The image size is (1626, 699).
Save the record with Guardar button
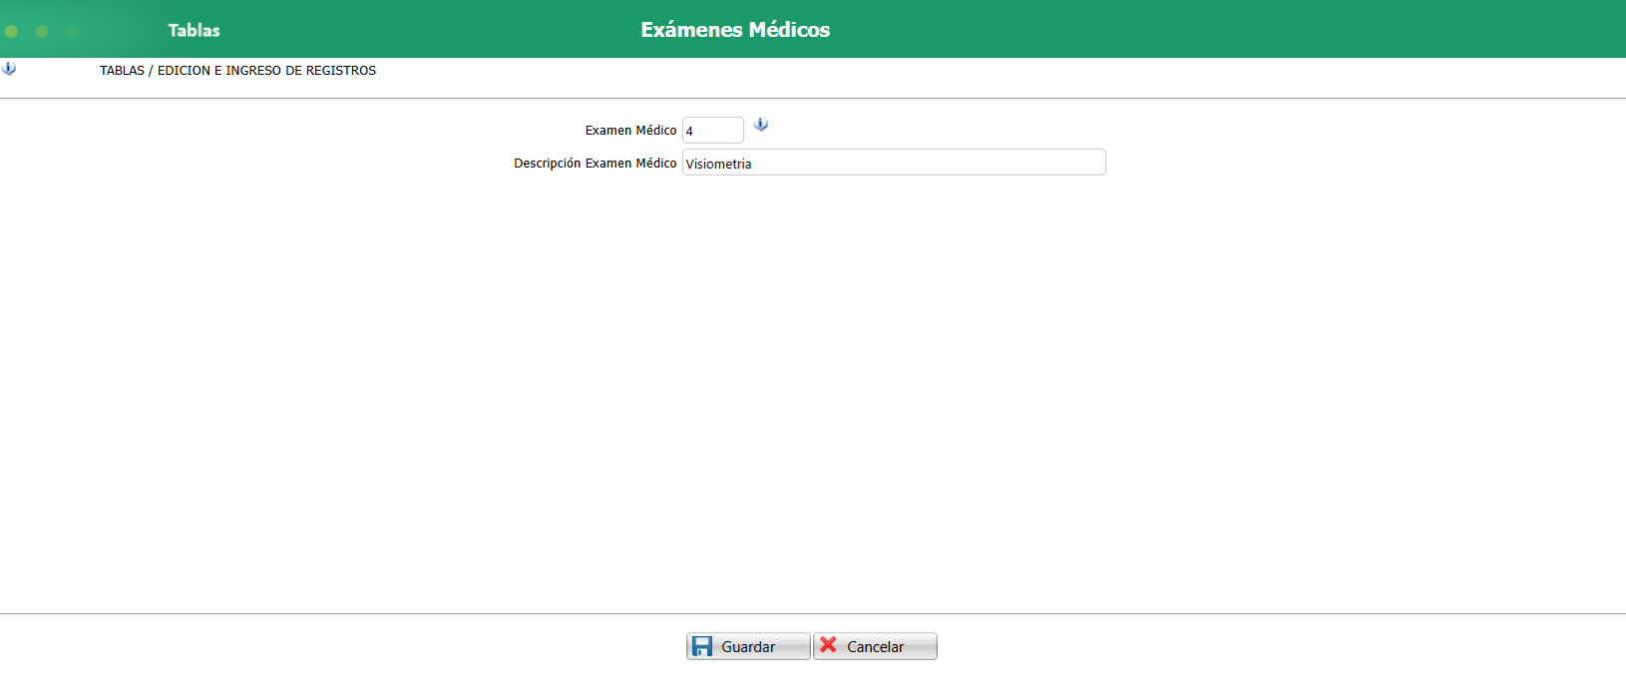748,646
